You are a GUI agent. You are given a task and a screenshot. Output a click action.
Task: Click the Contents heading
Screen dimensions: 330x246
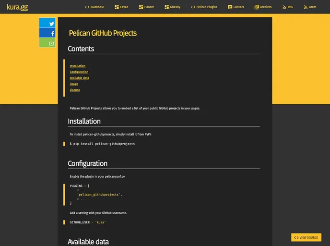click(81, 49)
